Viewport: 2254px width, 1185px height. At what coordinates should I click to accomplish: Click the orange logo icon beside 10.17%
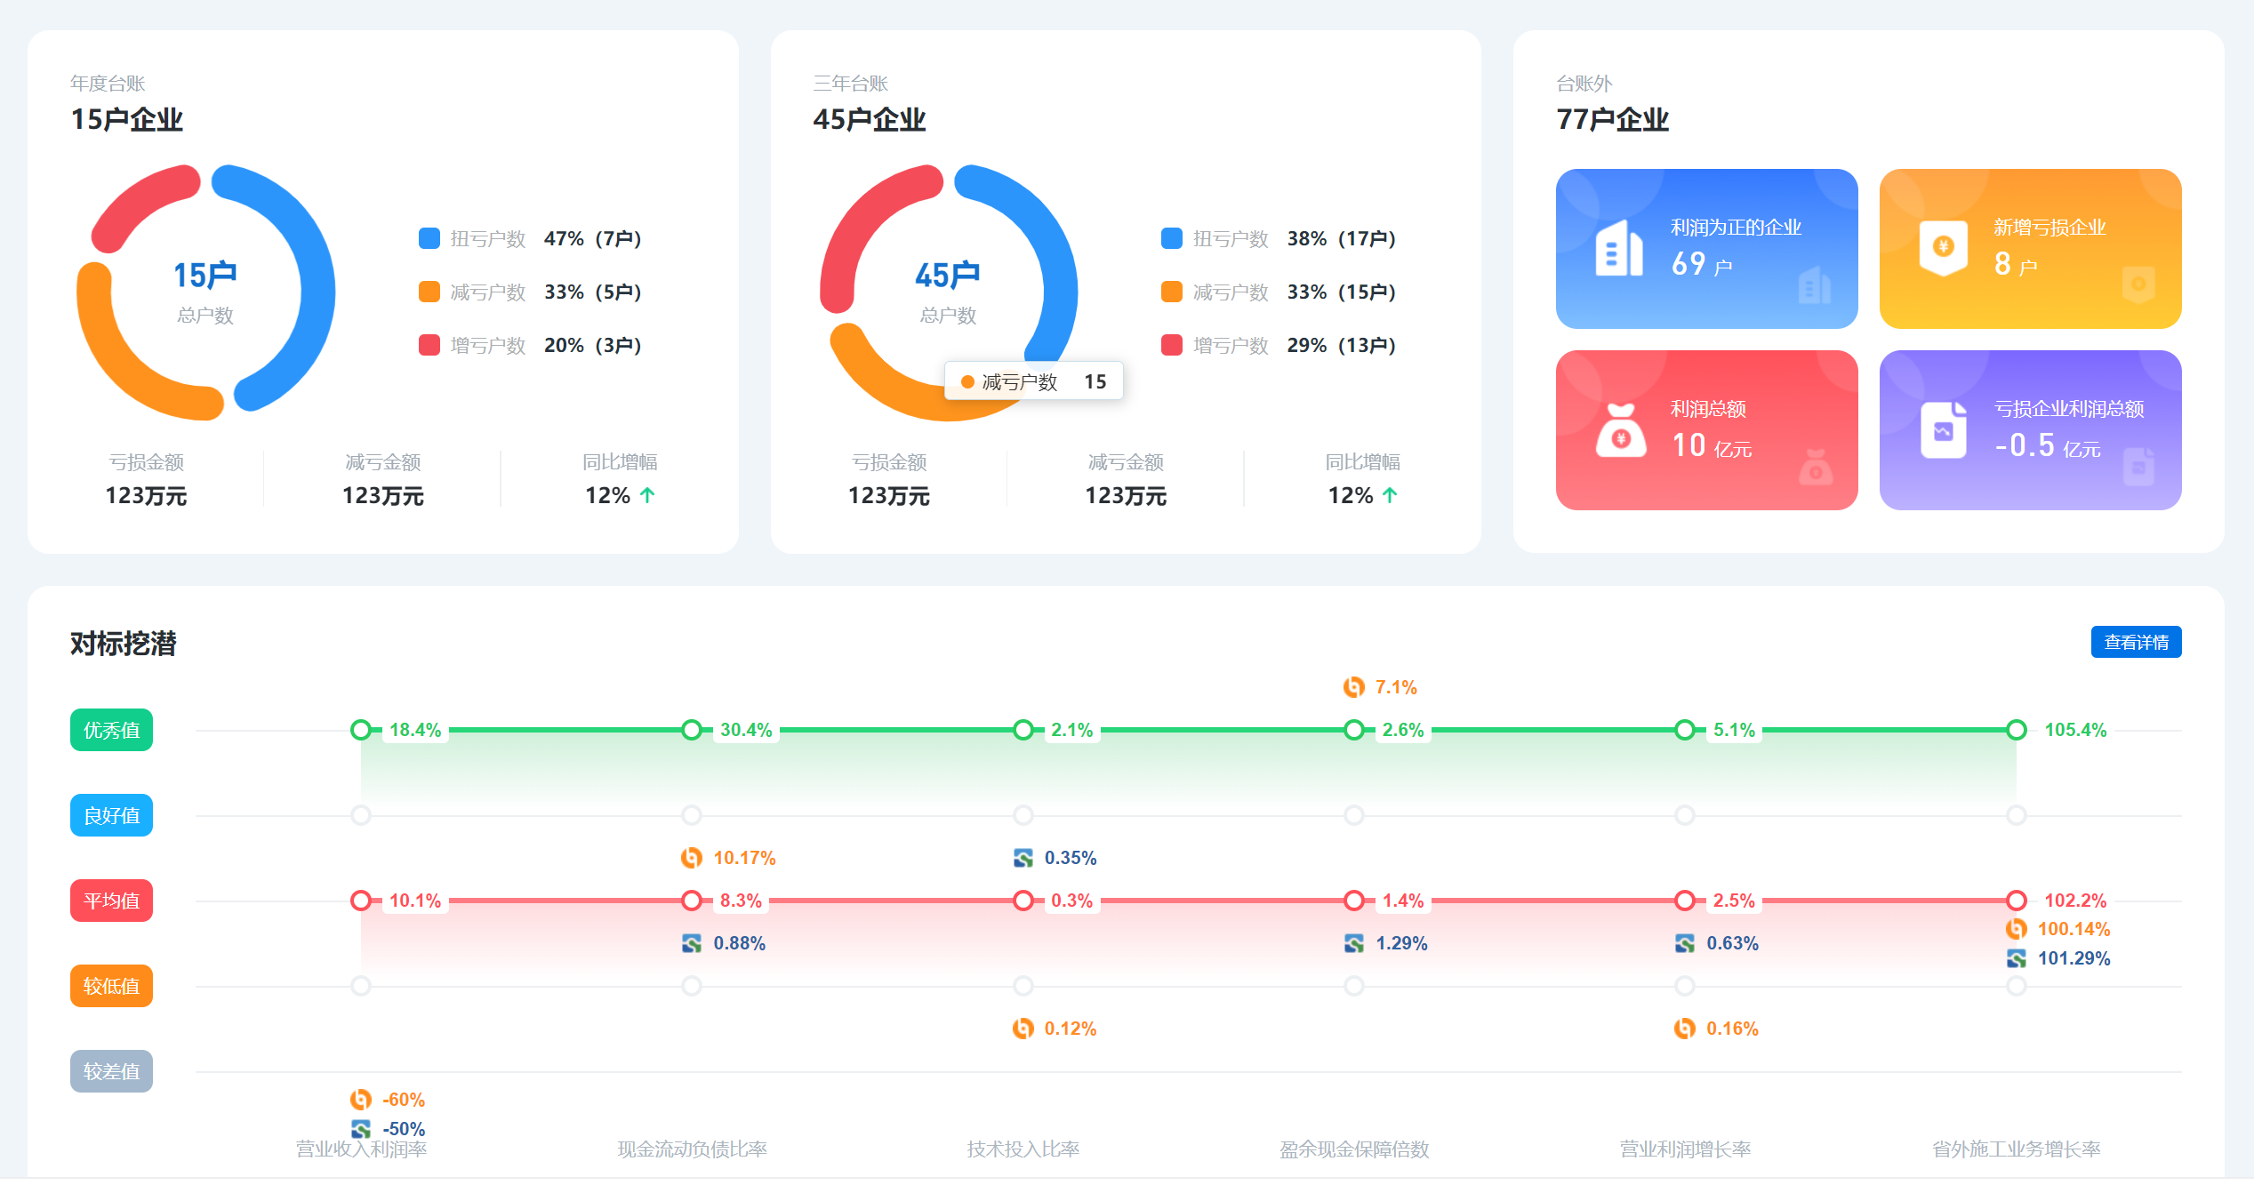click(x=691, y=858)
